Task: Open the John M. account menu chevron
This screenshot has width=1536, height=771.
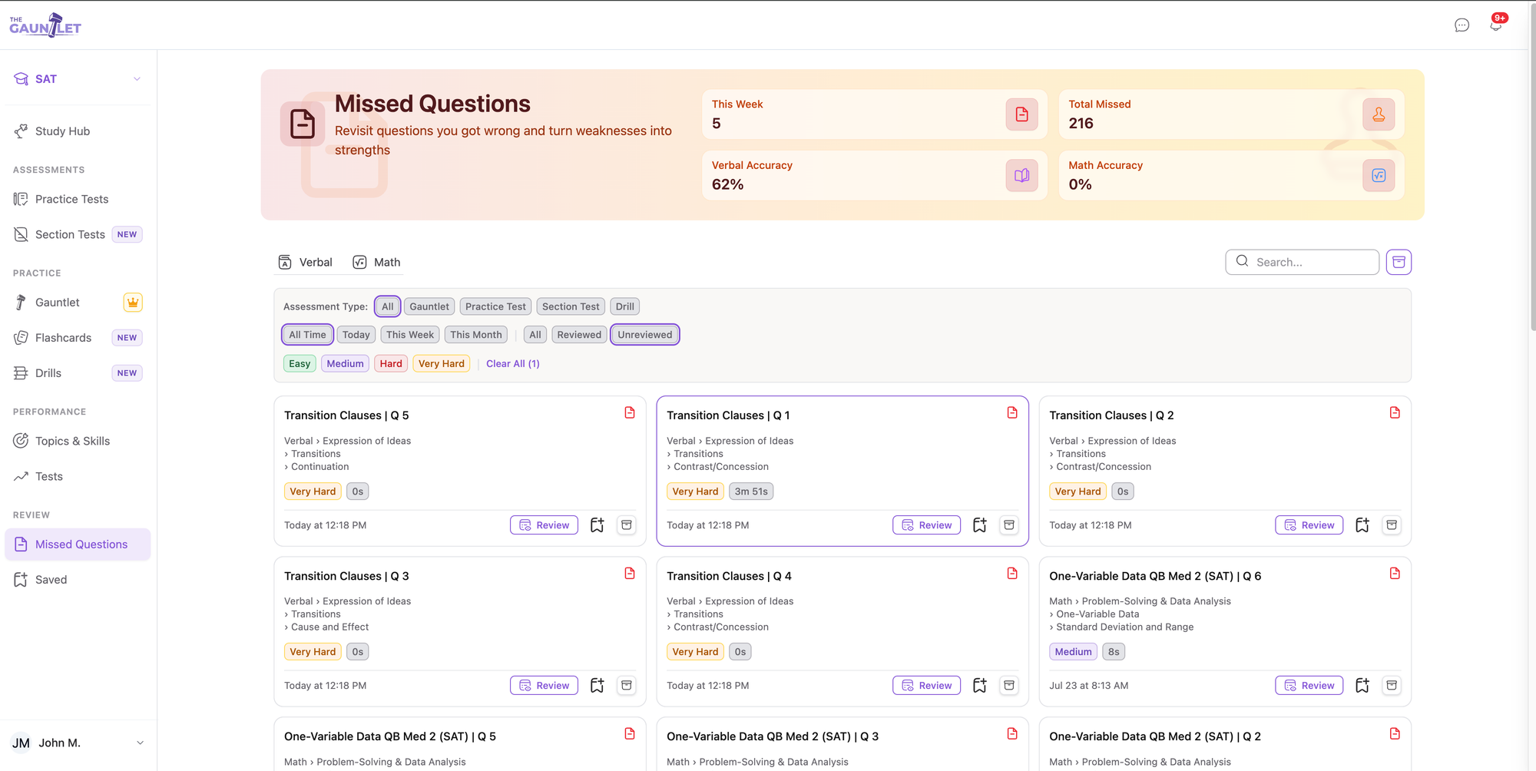Action: click(140, 743)
